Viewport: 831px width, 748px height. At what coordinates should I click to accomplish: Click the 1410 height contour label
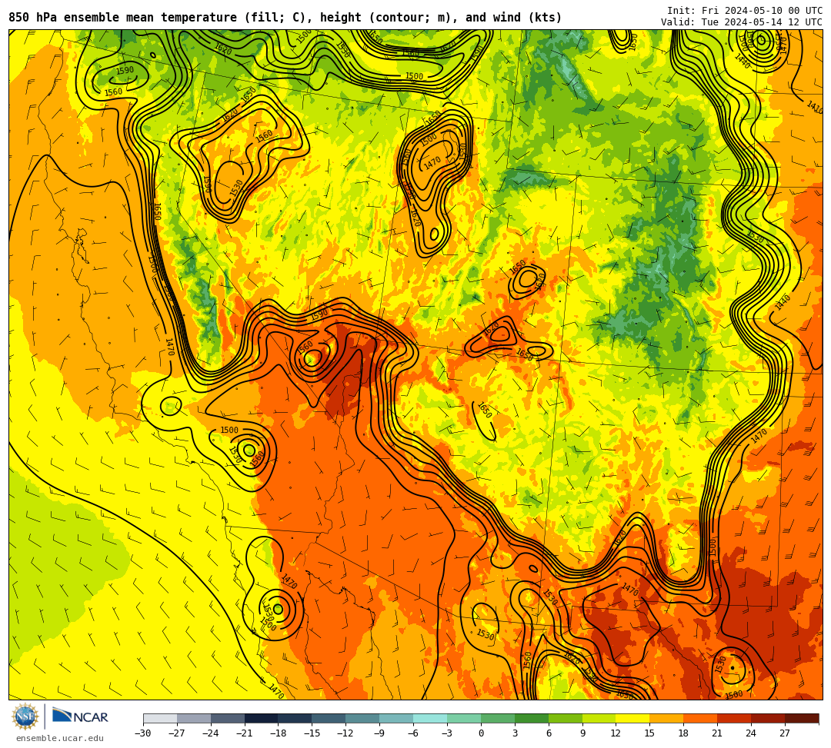click(815, 107)
